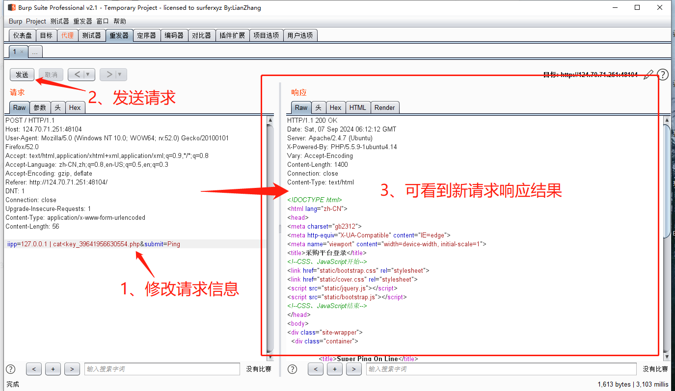The width and height of the screenshot is (675, 391).
Task: Click the response search input field
Action: (x=501, y=369)
